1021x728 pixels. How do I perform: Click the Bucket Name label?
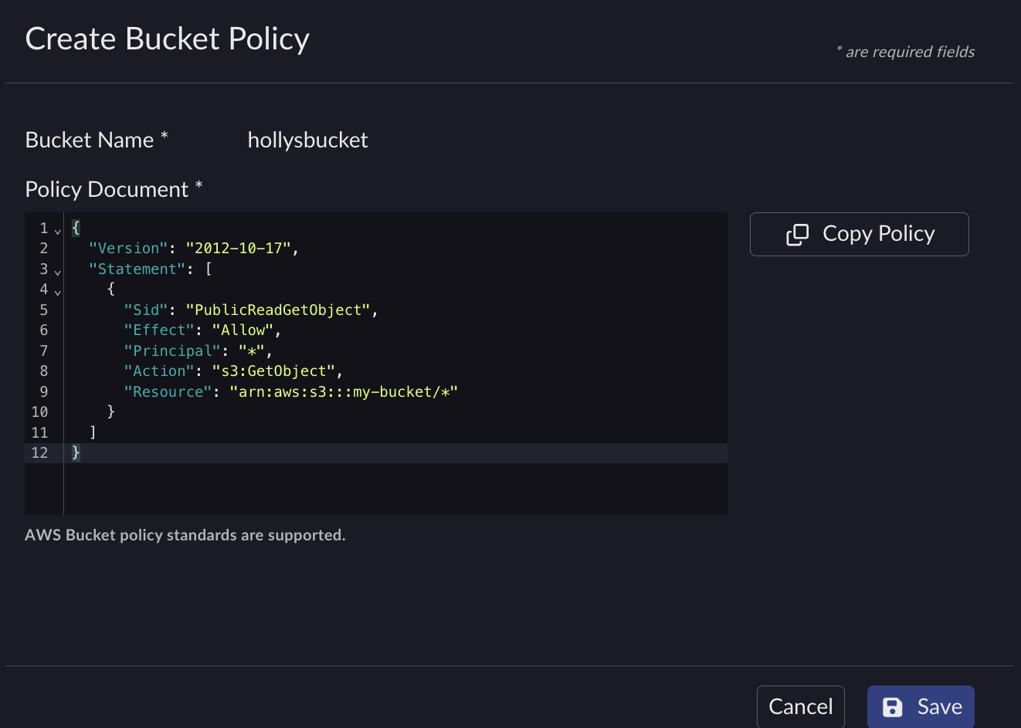pos(97,140)
